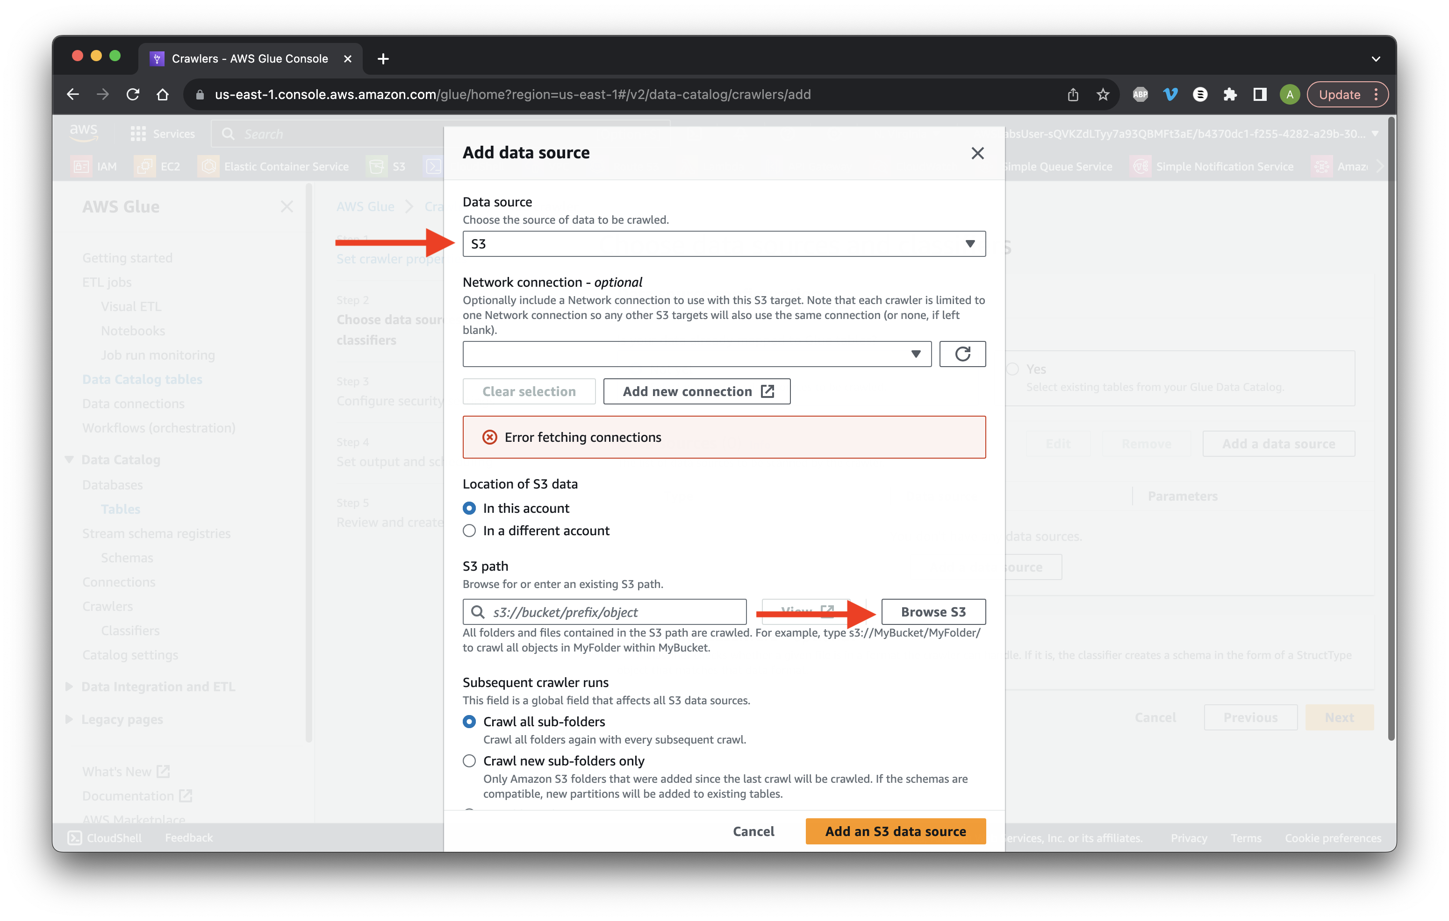
Task: Switch to Crawlers - AWS Glue Console tab
Action: pos(250,58)
